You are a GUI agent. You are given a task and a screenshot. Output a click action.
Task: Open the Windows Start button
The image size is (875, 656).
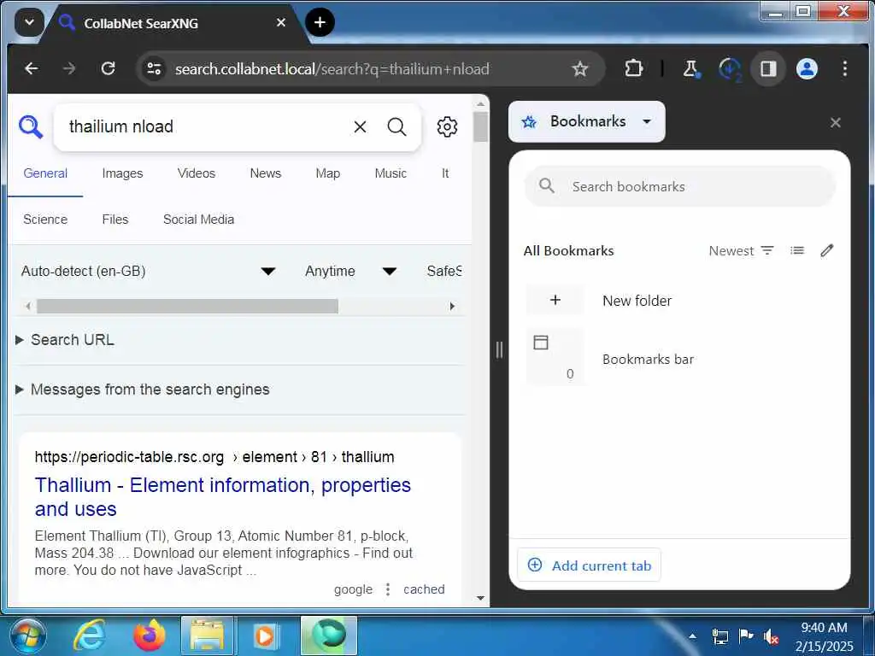(28, 635)
